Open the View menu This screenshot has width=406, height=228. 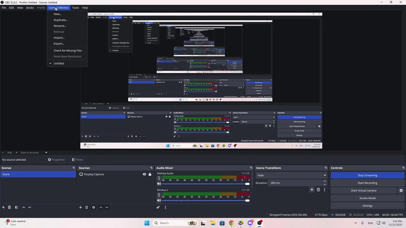(20, 8)
